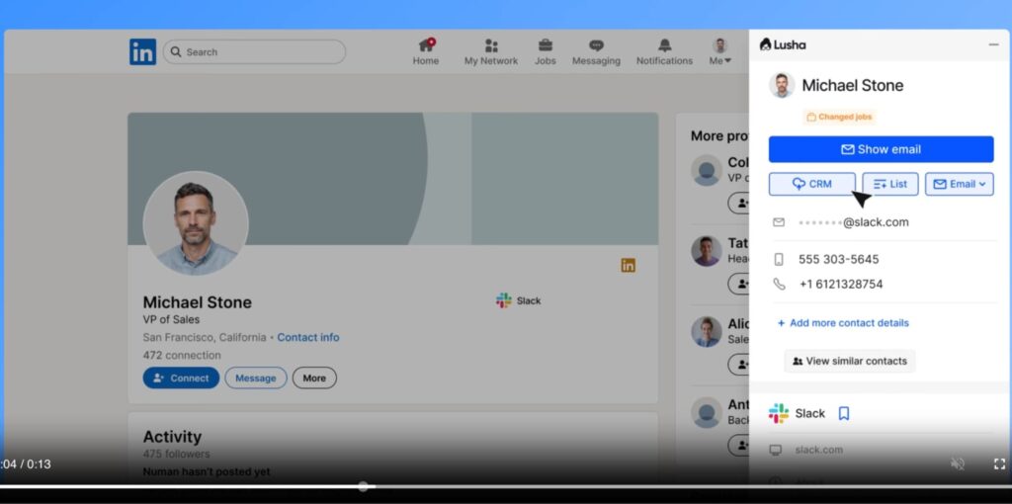Click the LinkedIn search field
This screenshot has width=1012, height=504.
pos(255,52)
